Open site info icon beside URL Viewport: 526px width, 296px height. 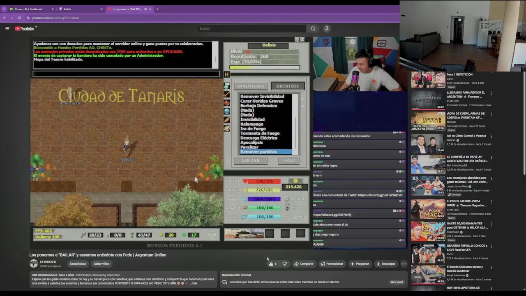28,18
